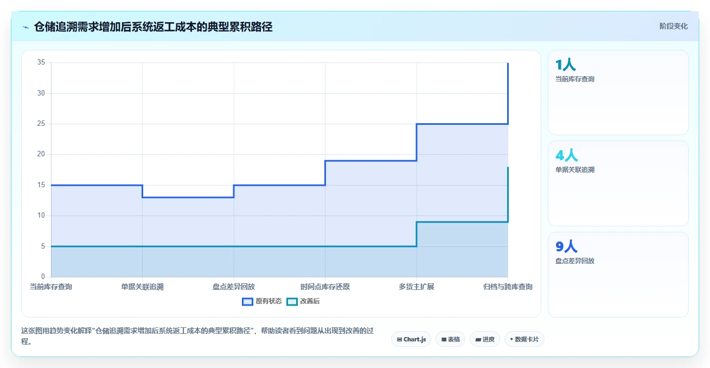This screenshot has height=368, width=710.
Task: Click the y-axis value 20
Action: (x=41, y=154)
